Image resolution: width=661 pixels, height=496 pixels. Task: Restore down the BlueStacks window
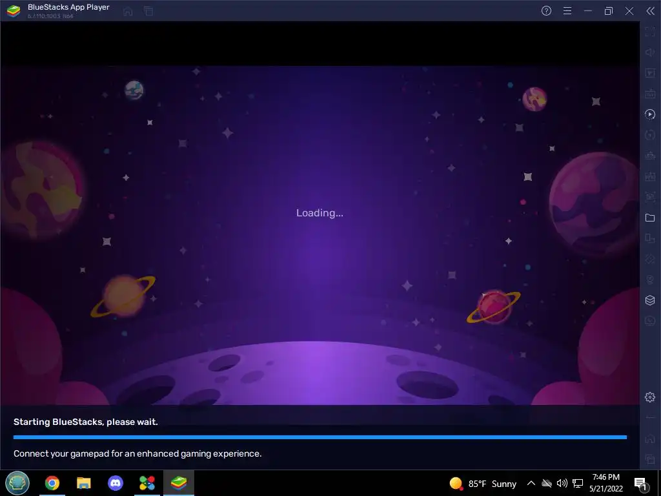click(x=609, y=11)
